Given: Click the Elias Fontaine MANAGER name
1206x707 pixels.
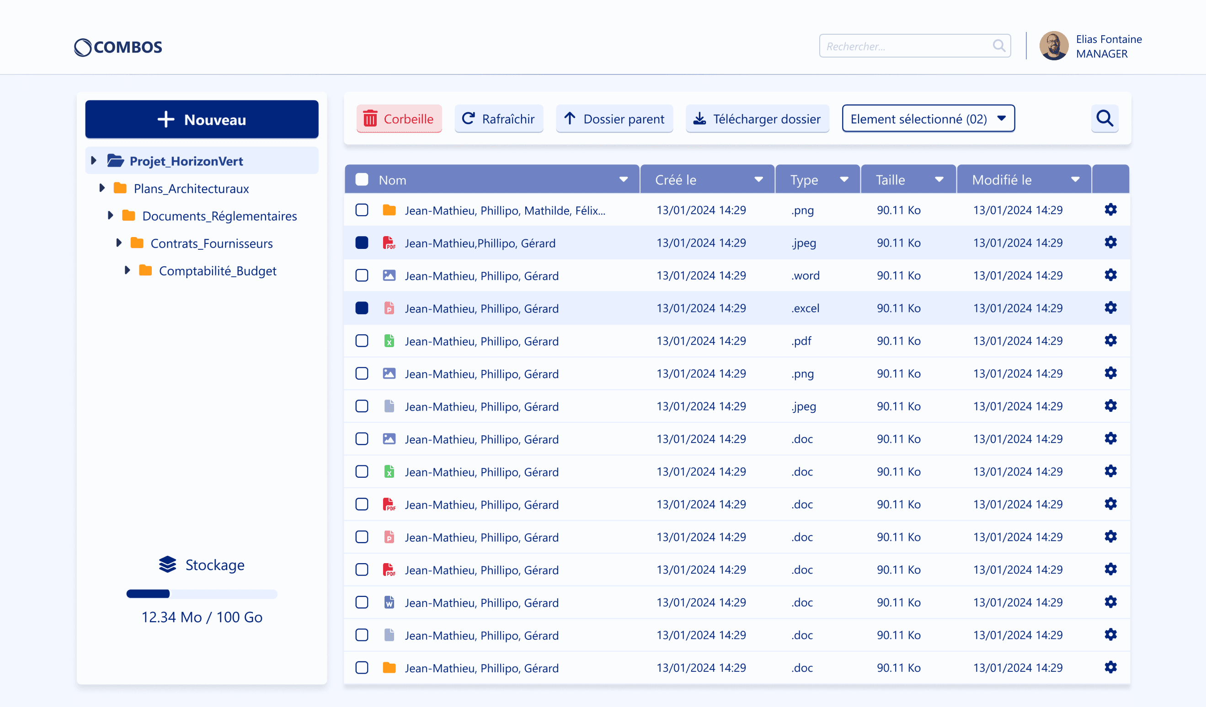Looking at the screenshot, I should (x=1108, y=47).
